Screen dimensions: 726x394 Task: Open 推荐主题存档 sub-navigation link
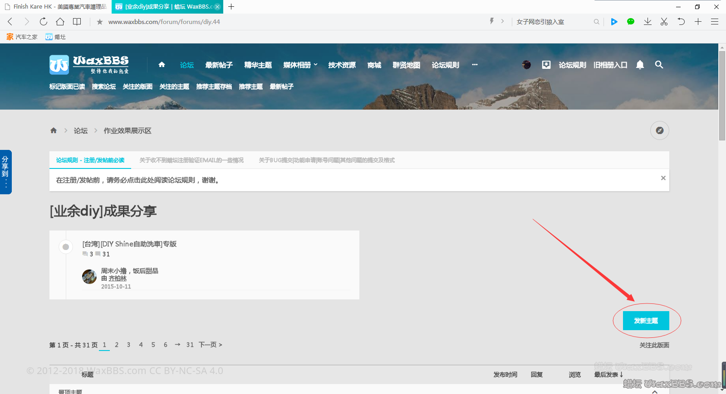[x=214, y=86]
